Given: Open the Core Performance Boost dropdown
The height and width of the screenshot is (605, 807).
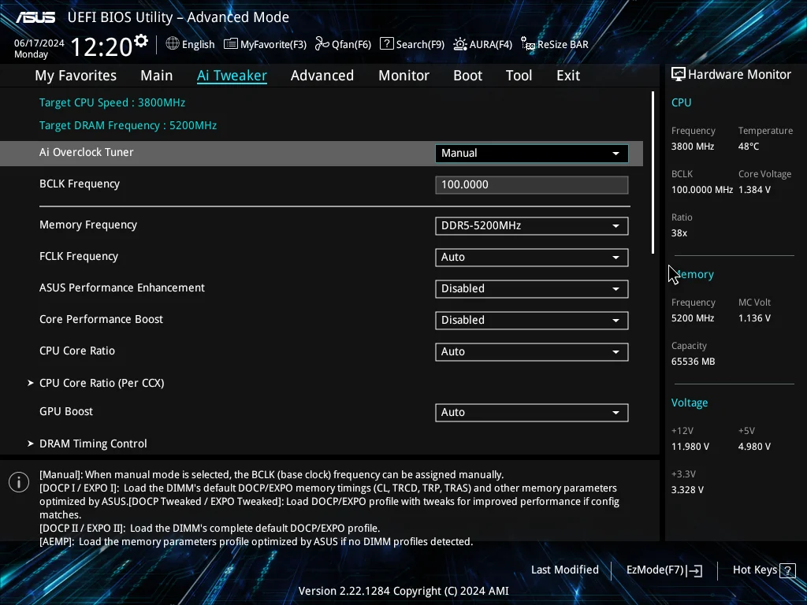Looking at the screenshot, I should [531, 320].
